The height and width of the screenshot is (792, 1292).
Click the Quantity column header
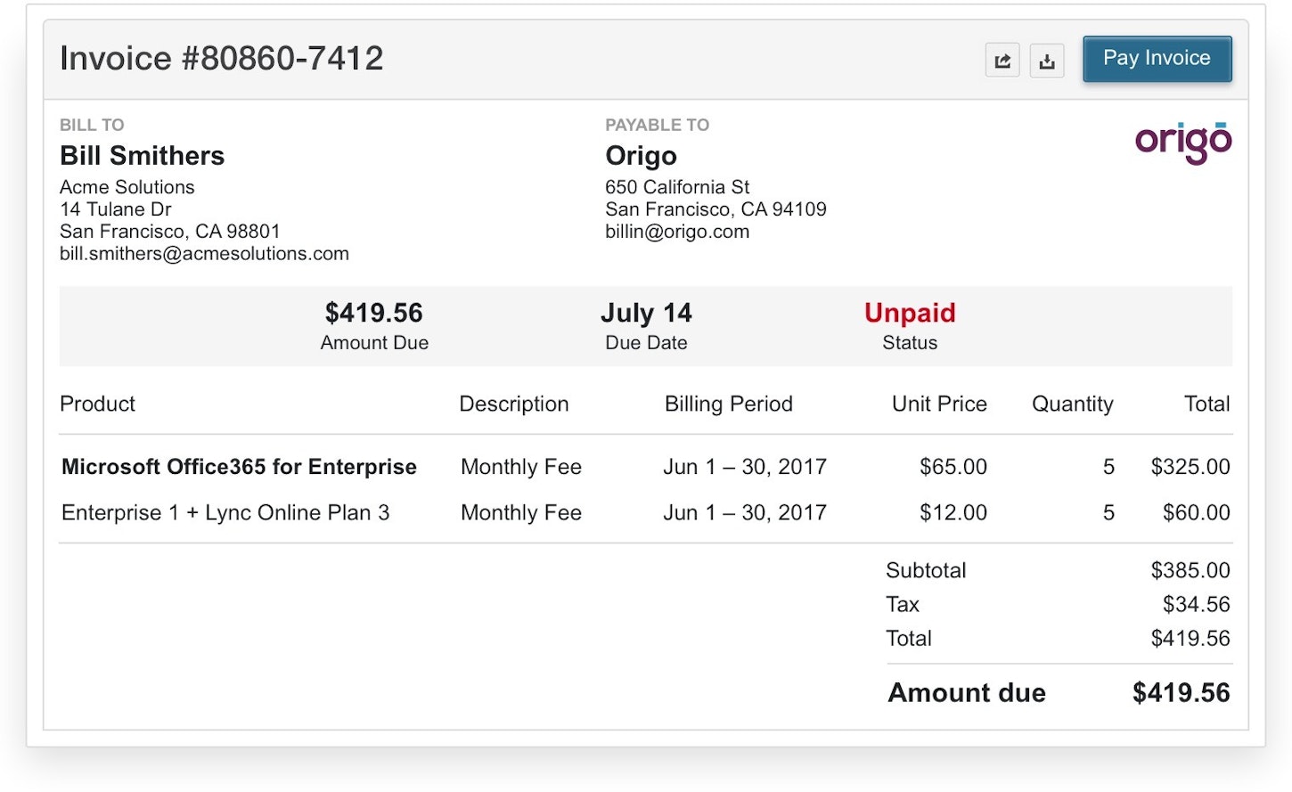coord(1072,404)
